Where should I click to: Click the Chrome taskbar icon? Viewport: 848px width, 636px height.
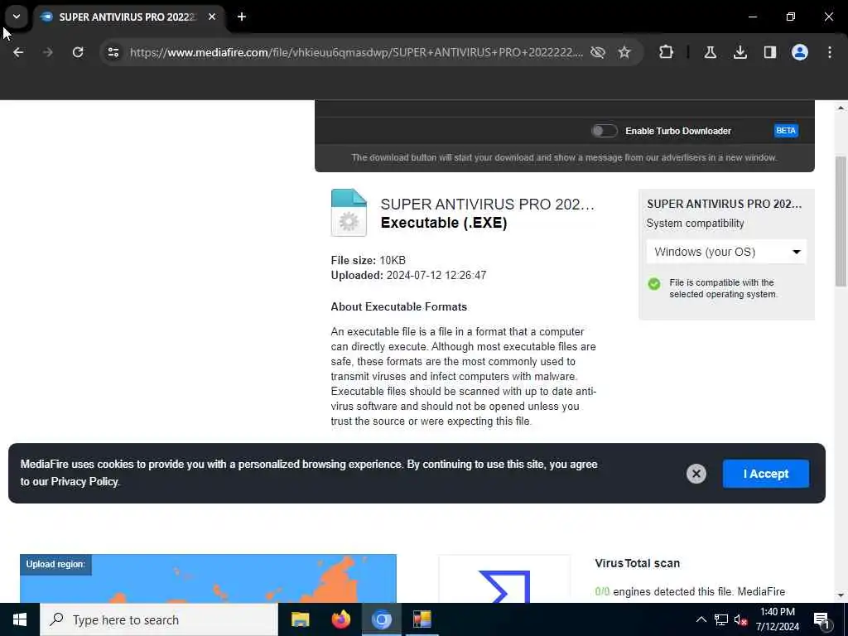(381, 619)
